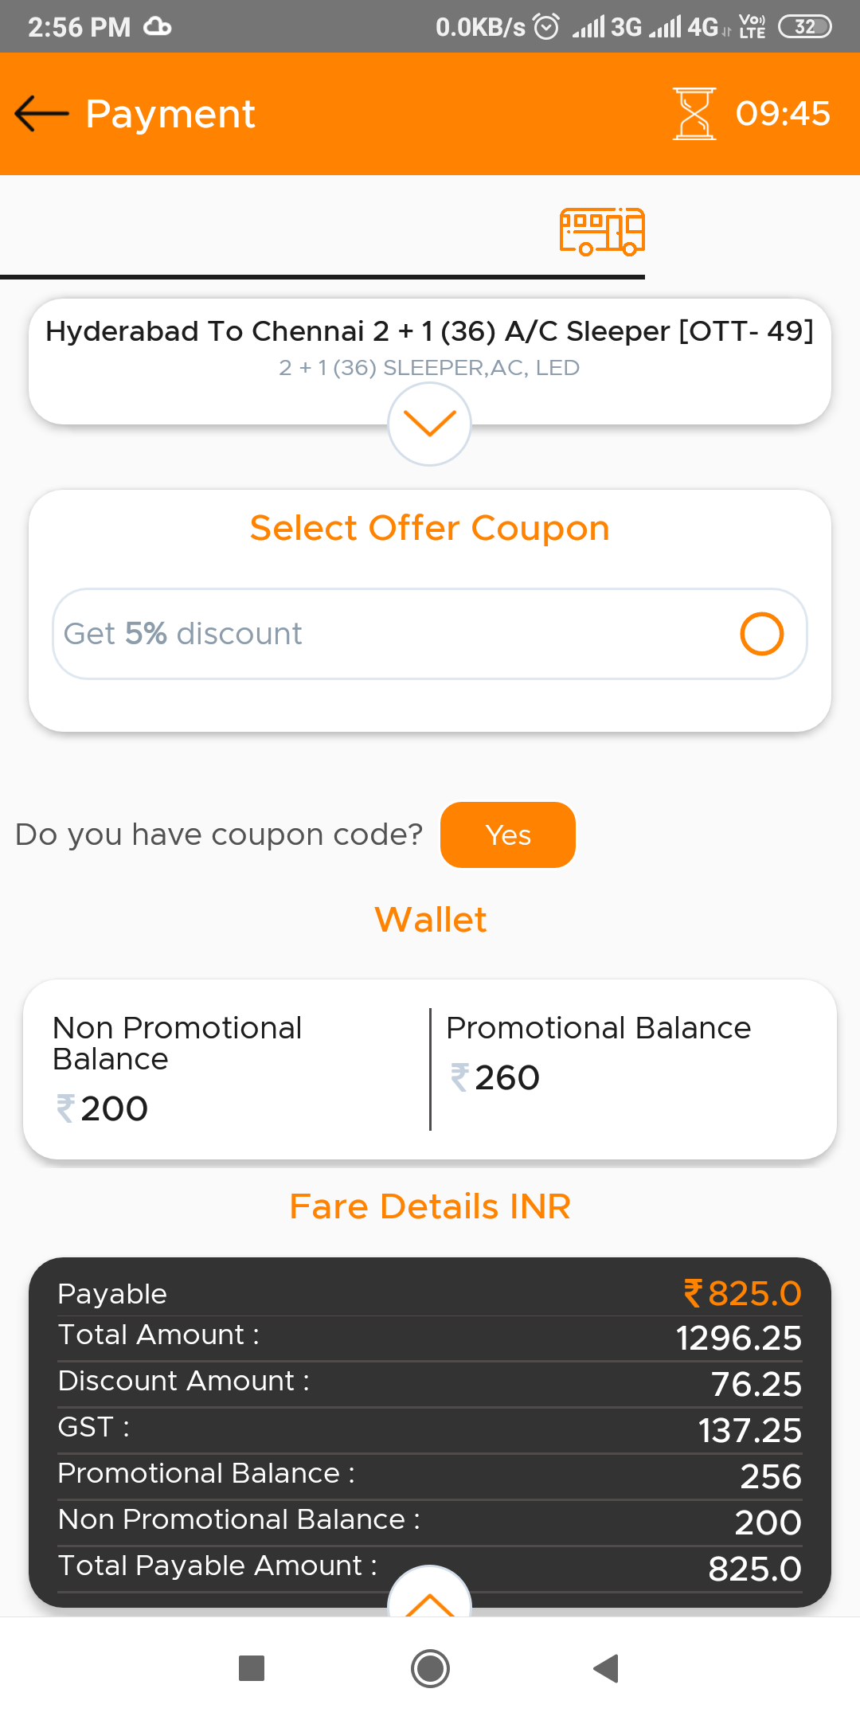This screenshot has width=860, height=1720.
Task: Tap the hourglass timer icon
Action: (x=694, y=114)
